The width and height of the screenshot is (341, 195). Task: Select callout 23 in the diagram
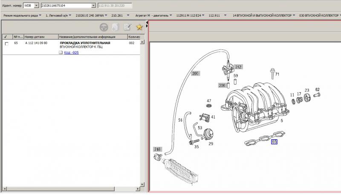(x=307, y=90)
